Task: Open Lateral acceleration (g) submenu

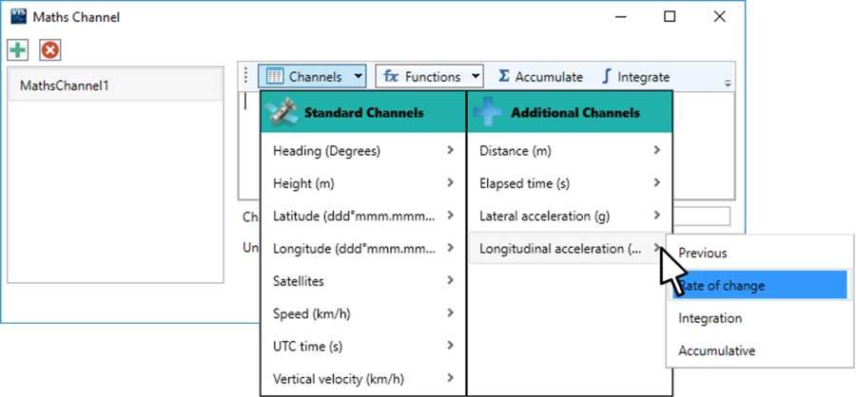Action: [x=570, y=216]
